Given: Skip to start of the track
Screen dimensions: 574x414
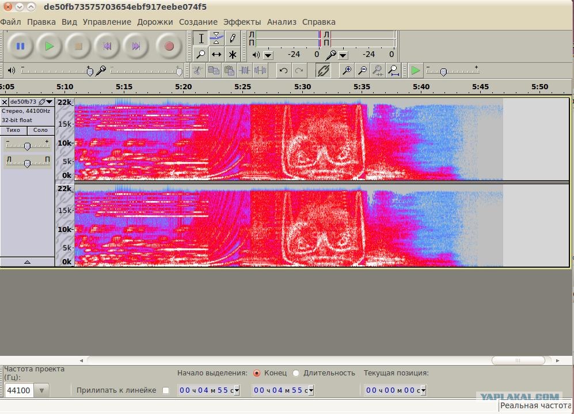Looking at the screenshot, I should (x=107, y=46).
